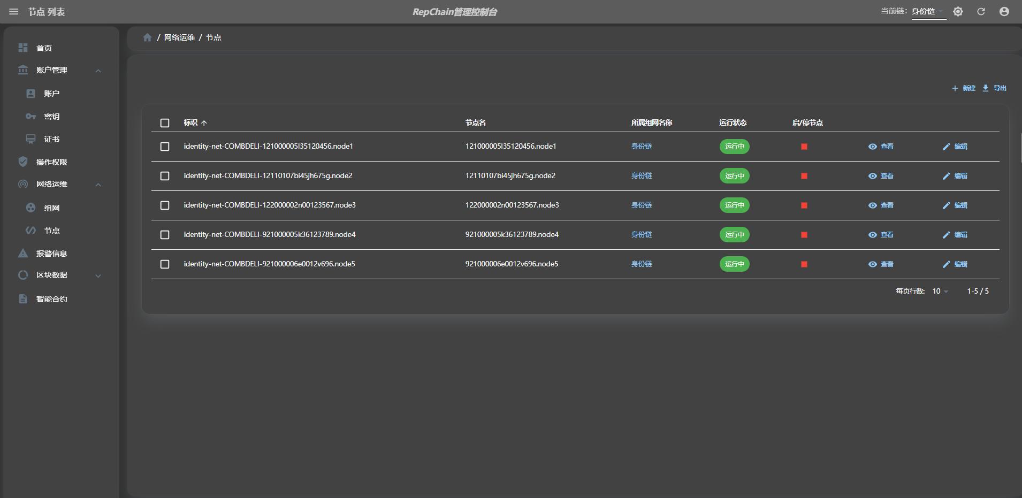Click 身份链 link in node5 row
The height and width of the screenshot is (498, 1022).
coord(642,264)
